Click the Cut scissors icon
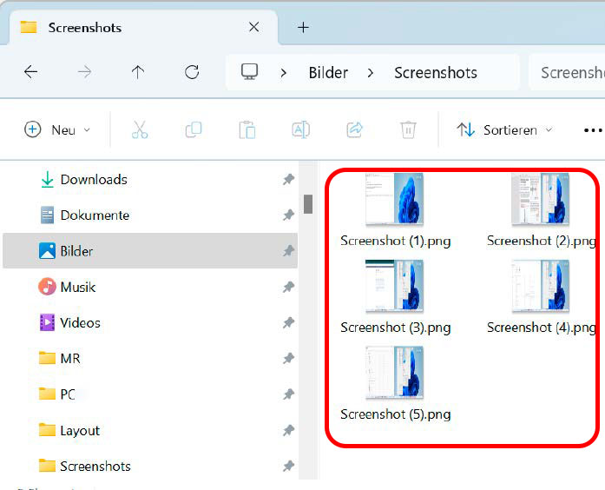Image resolution: width=605 pixels, height=490 pixels. [x=140, y=129]
